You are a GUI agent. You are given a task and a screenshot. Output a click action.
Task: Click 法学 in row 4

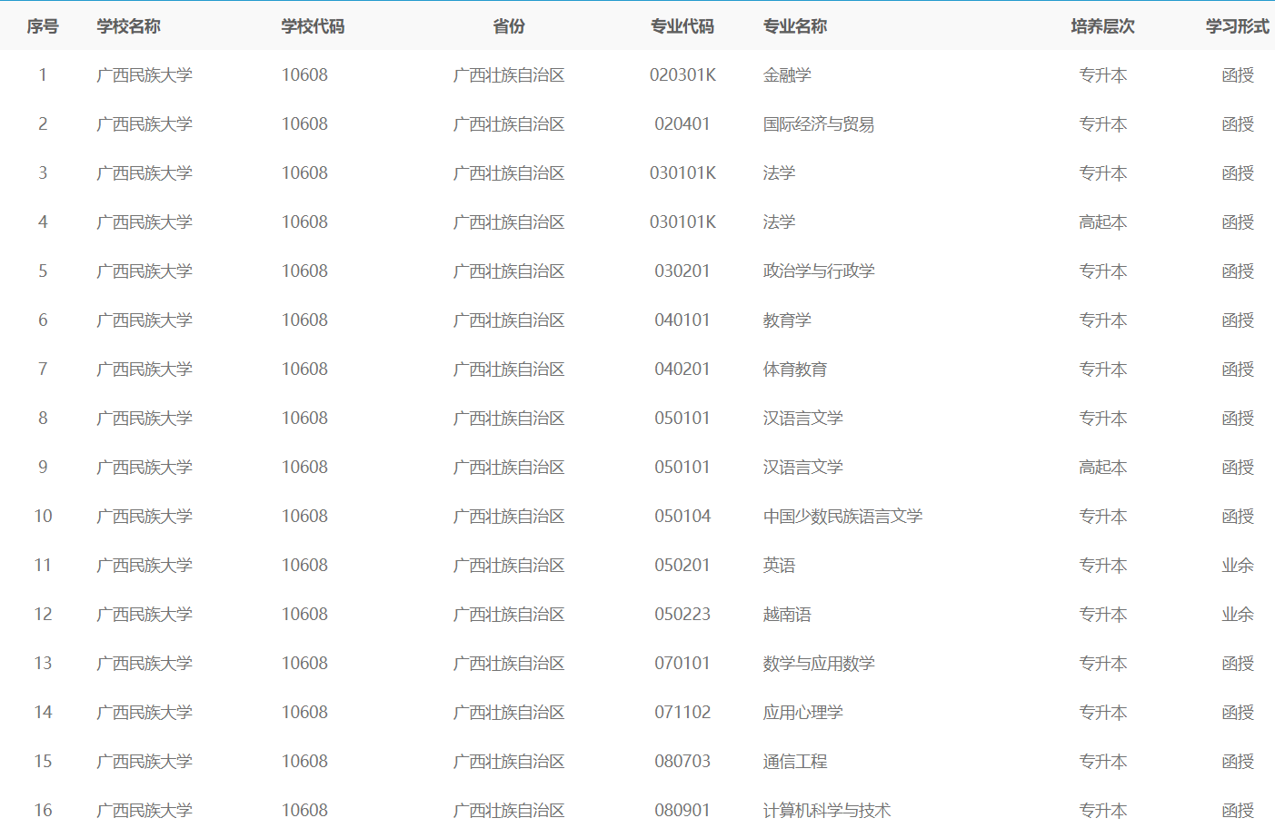coord(779,222)
